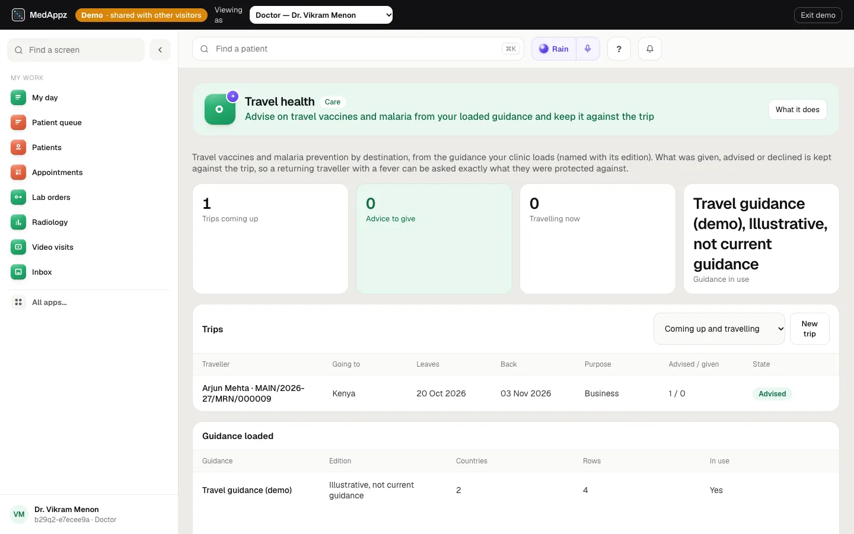Select the Trips coming up card
The width and height of the screenshot is (854, 534).
point(270,239)
